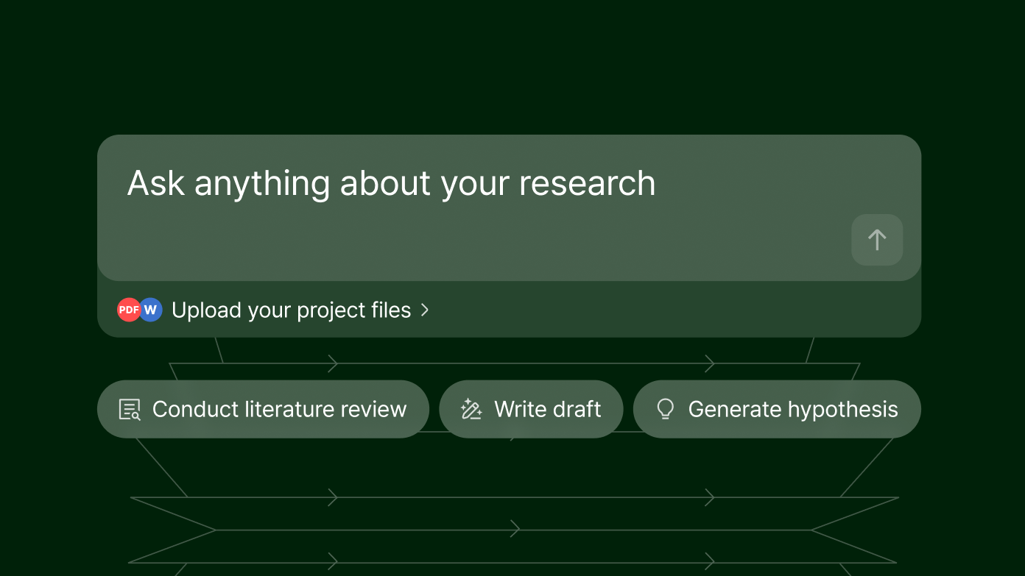The image size is (1025, 576).
Task: Click the blank area of the upload bar
Action: 663,310
